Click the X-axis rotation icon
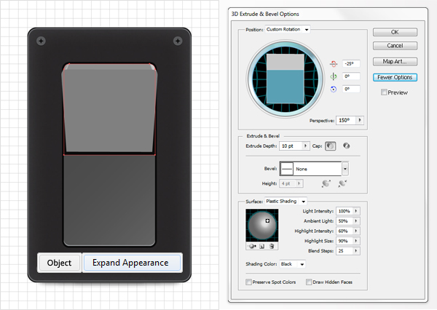Viewport: 437px width, 310px height. 334,64
